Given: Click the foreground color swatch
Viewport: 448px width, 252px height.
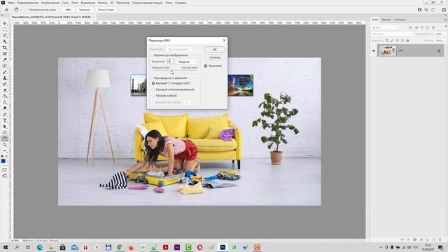Looking at the screenshot, I should tap(3, 161).
